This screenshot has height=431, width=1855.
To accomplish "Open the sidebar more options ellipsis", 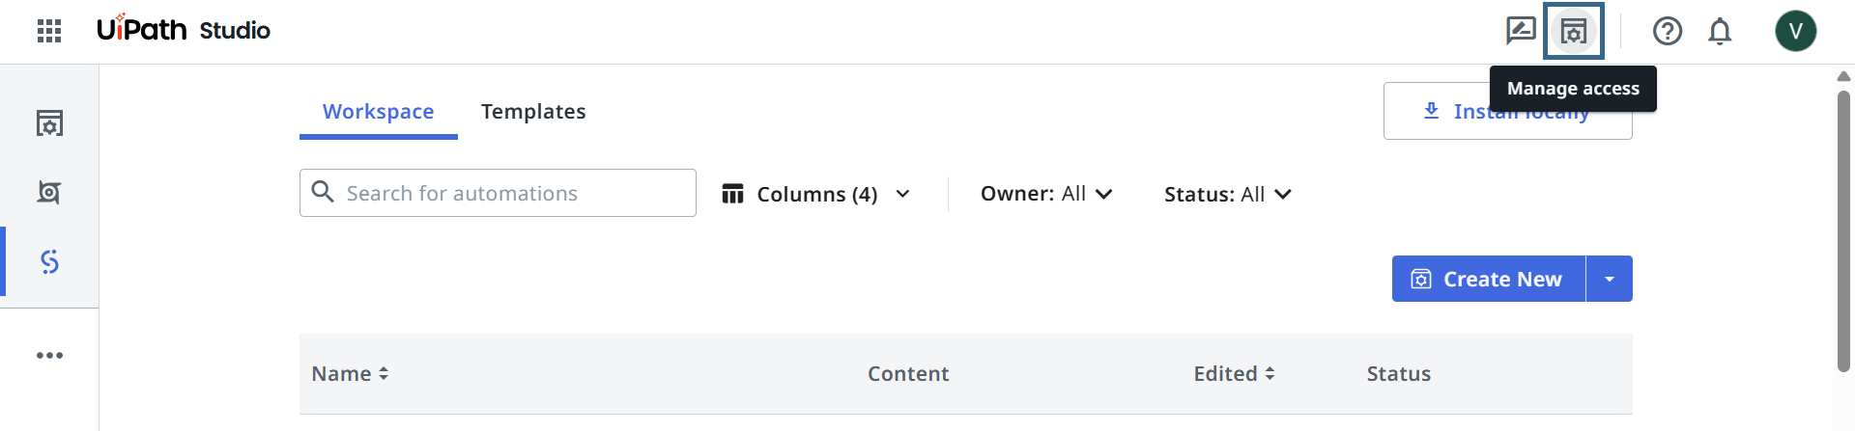I will [49, 356].
